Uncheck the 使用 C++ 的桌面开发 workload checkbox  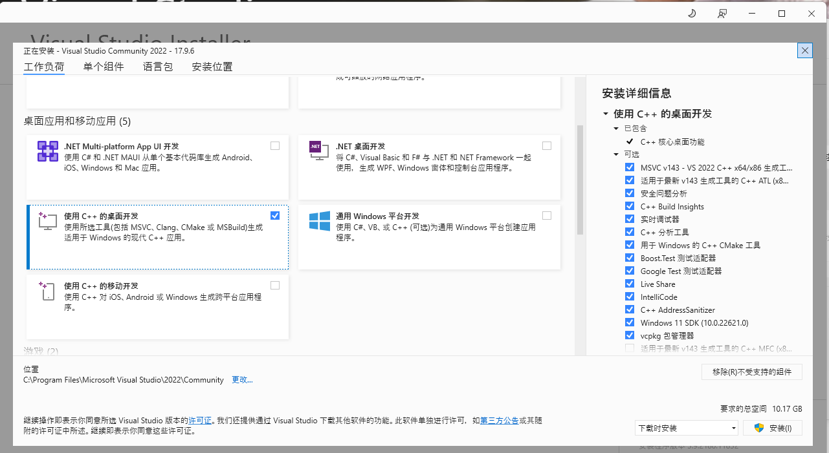275,216
